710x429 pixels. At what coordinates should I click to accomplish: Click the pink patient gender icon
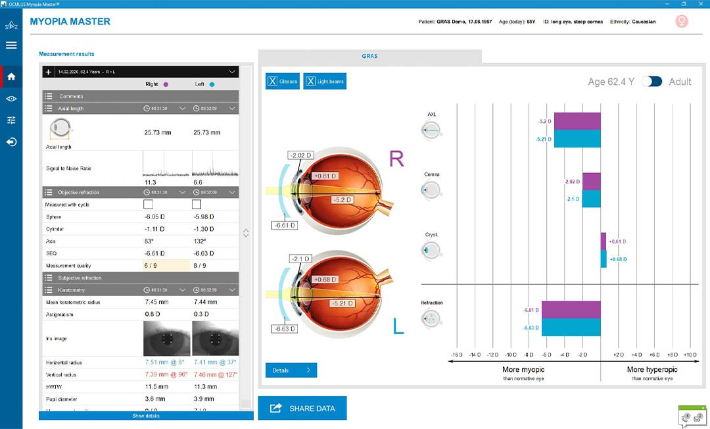click(682, 21)
